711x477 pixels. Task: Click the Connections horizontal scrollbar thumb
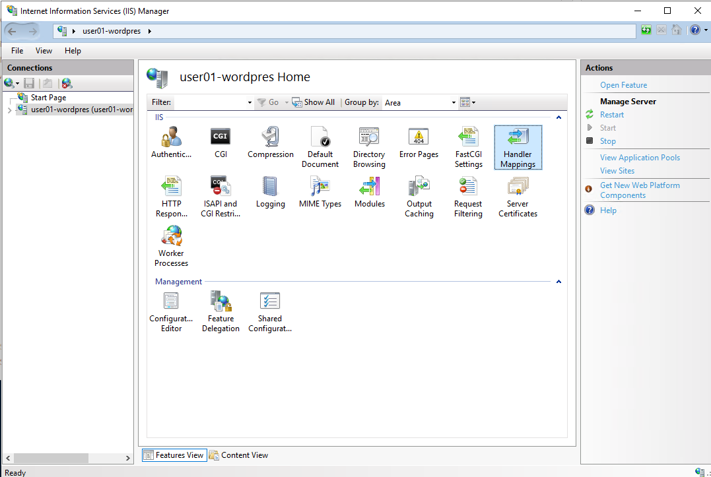point(51,458)
